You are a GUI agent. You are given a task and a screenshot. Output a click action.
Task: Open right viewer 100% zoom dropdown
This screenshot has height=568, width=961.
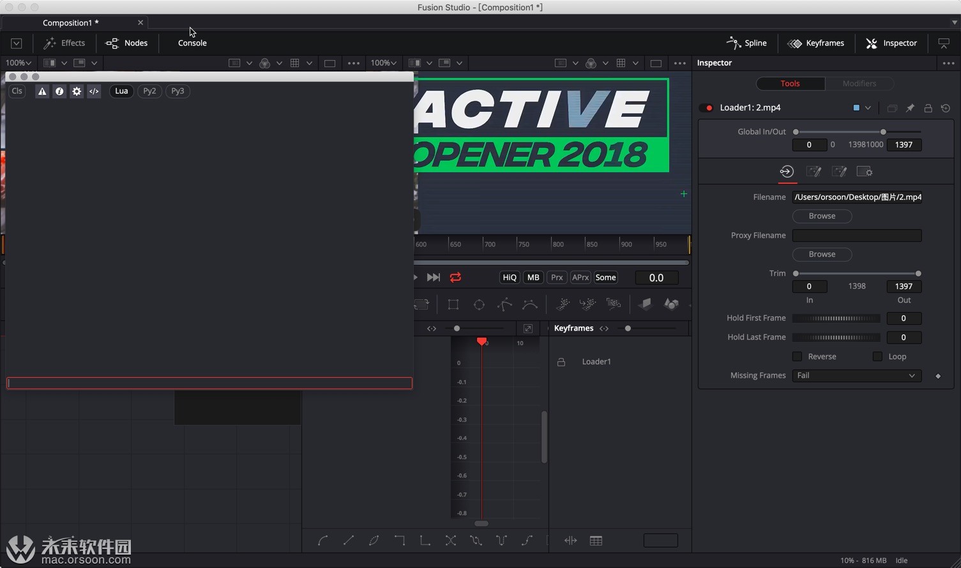coord(384,63)
